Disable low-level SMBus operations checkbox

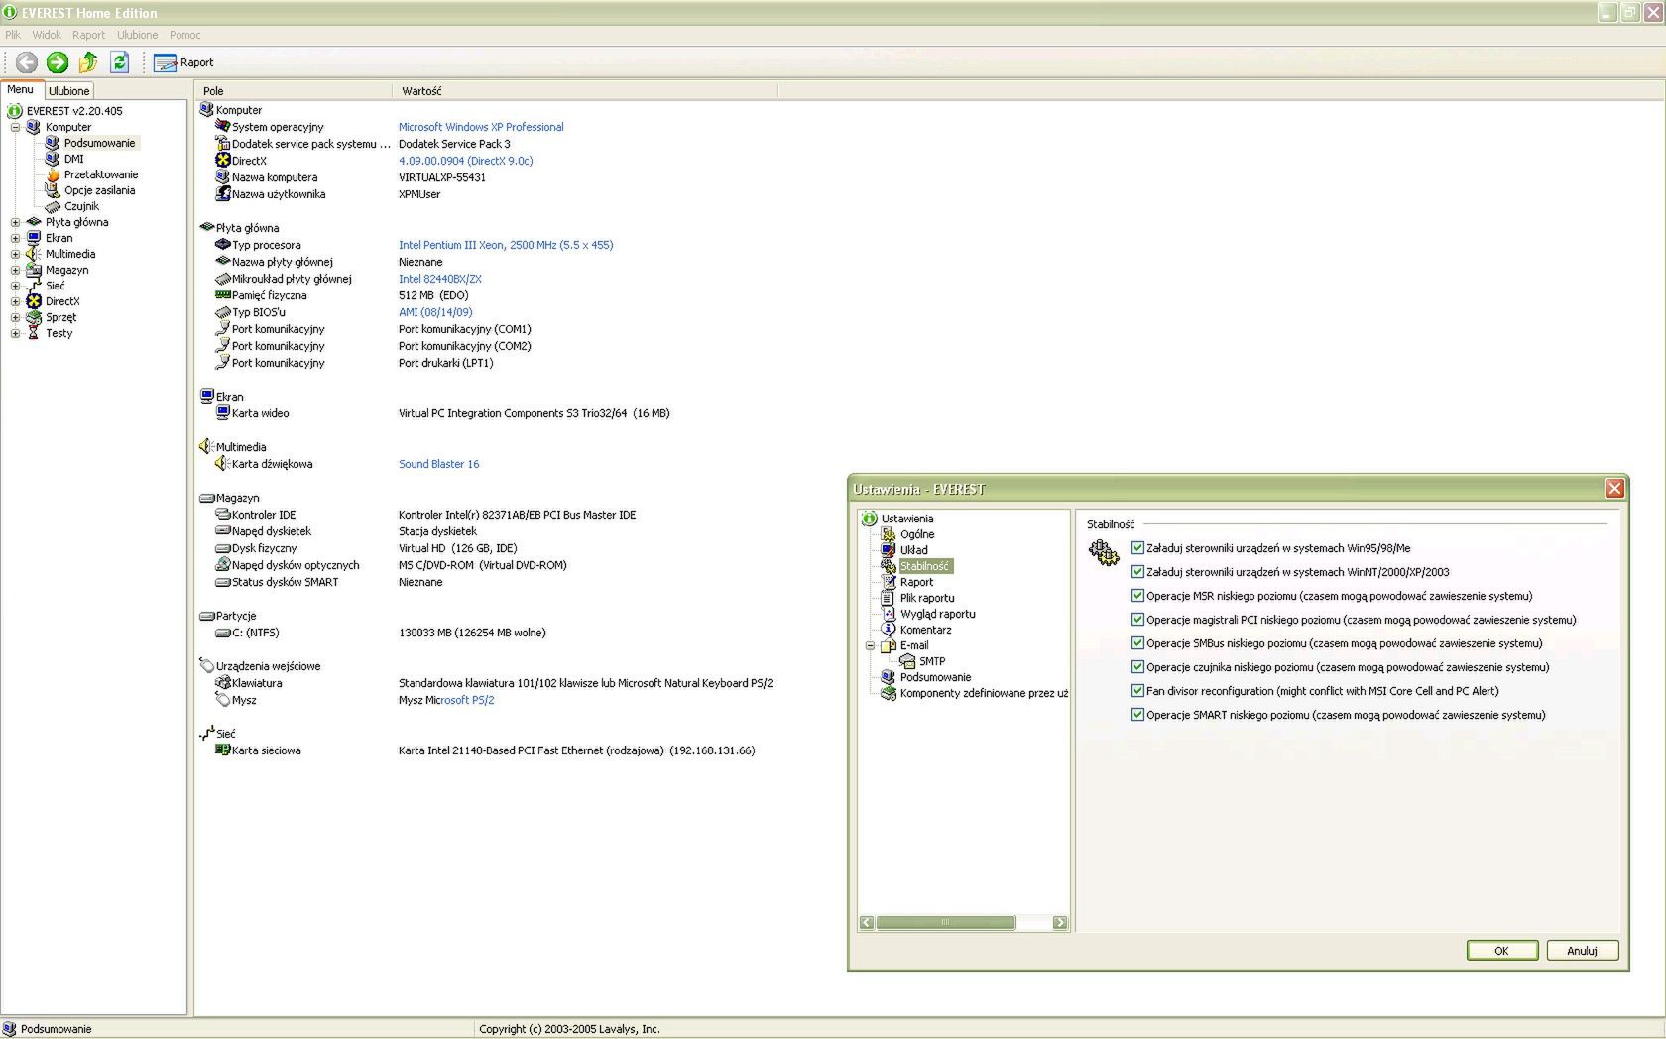pyautogui.click(x=1137, y=643)
